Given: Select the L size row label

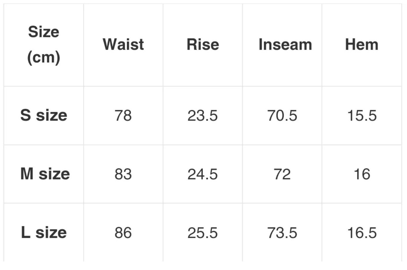Looking at the screenshot, I should pos(44,232).
